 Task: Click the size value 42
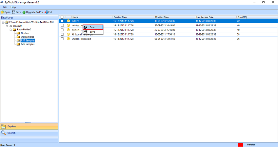pyautogui.click(x=238, y=21)
